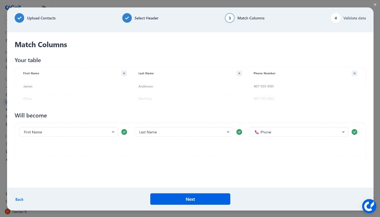Select step 4 circle labeled Validate data
This screenshot has height=217, width=380.
pyautogui.click(x=336, y=18)
